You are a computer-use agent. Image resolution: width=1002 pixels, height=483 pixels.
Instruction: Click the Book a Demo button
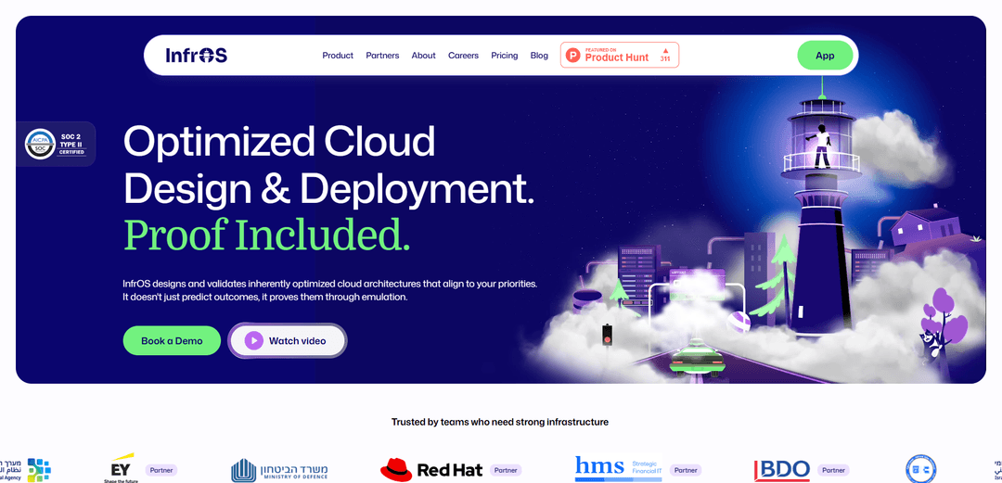172,341
